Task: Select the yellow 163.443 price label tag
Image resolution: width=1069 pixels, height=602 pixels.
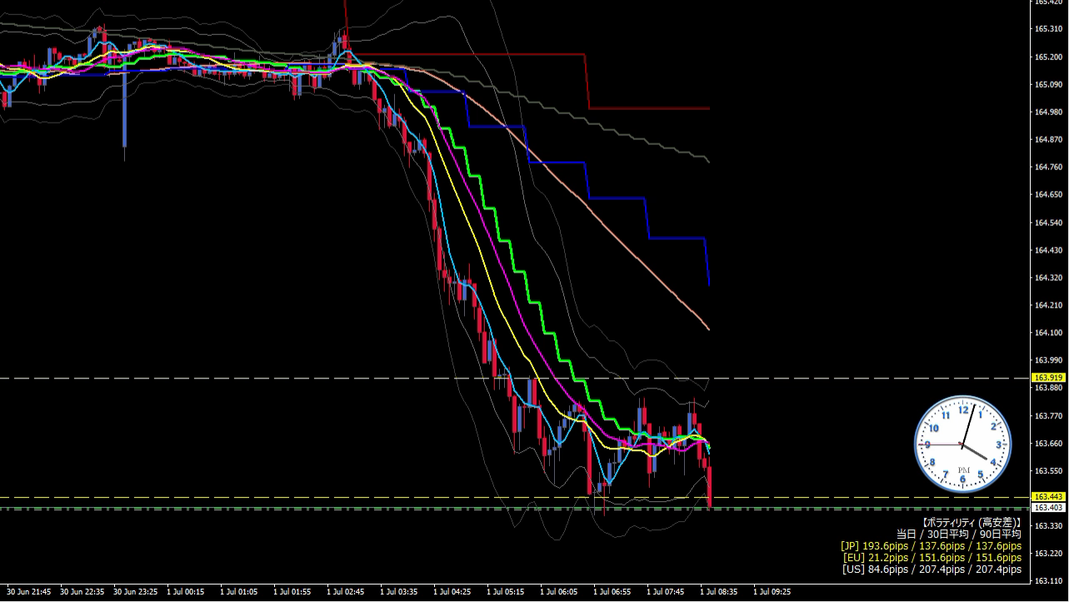Action: pos(1050,497)
